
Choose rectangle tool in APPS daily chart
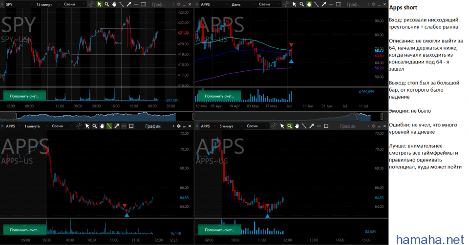(338, 4)
